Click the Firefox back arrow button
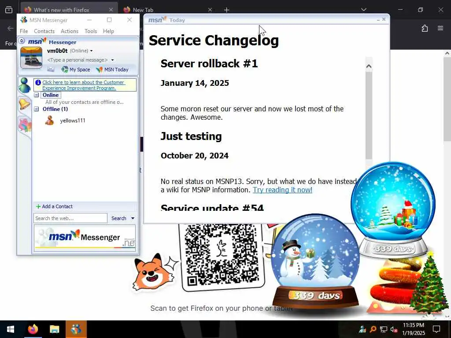The image size is (451, 338). 11,28
